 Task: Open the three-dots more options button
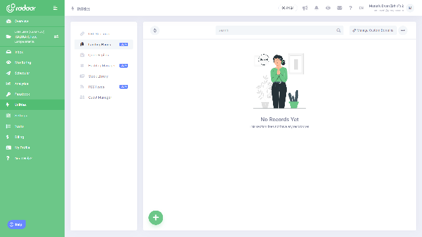(403, 30)
